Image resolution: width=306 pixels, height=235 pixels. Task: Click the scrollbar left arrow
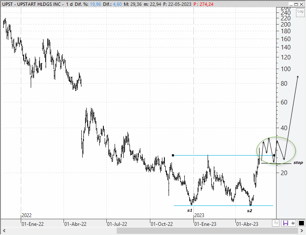click(x=4, y=231)
